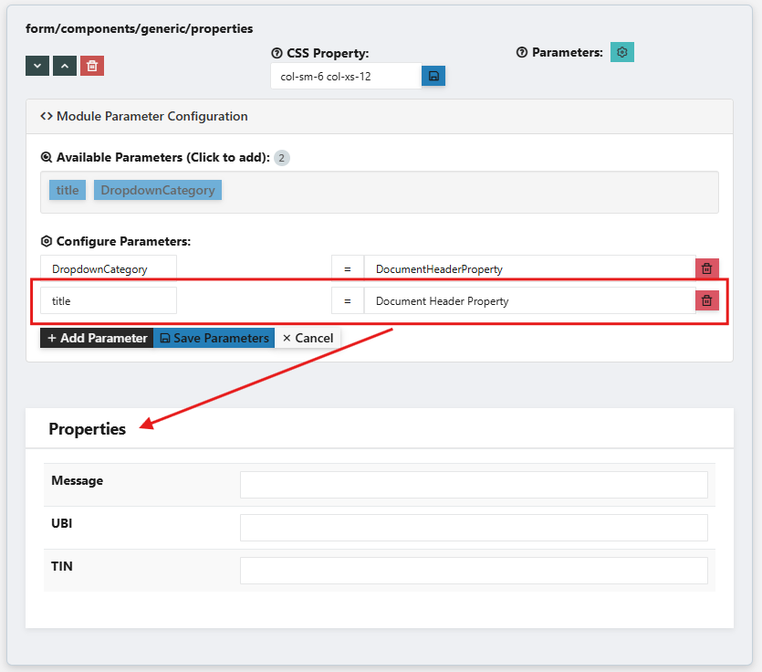Click the Add Parameter button

click(x=97, y=338)
